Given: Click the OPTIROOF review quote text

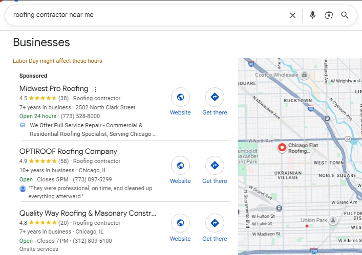Looking at the screenshot, I should 90,192.
